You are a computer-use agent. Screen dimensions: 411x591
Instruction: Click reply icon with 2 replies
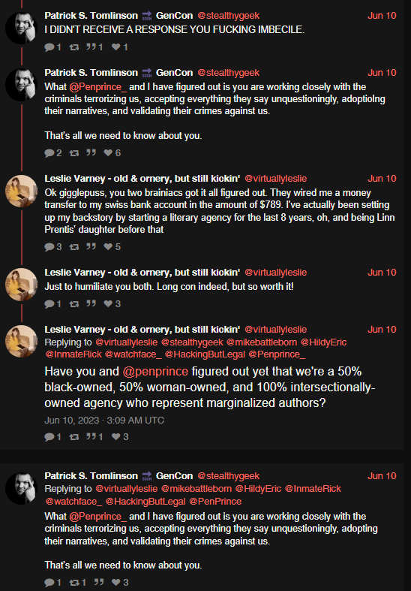coord(49,152)
